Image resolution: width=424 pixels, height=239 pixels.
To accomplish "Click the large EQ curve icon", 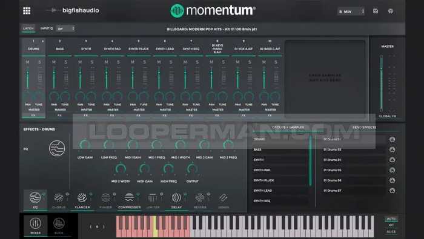I will (x=57, y=148).
